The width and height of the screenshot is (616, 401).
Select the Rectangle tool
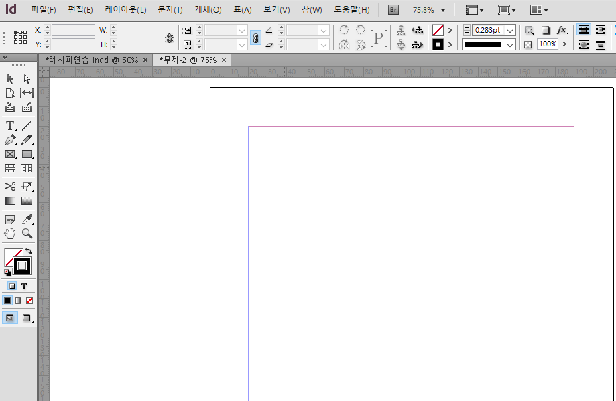pos(27,154)
